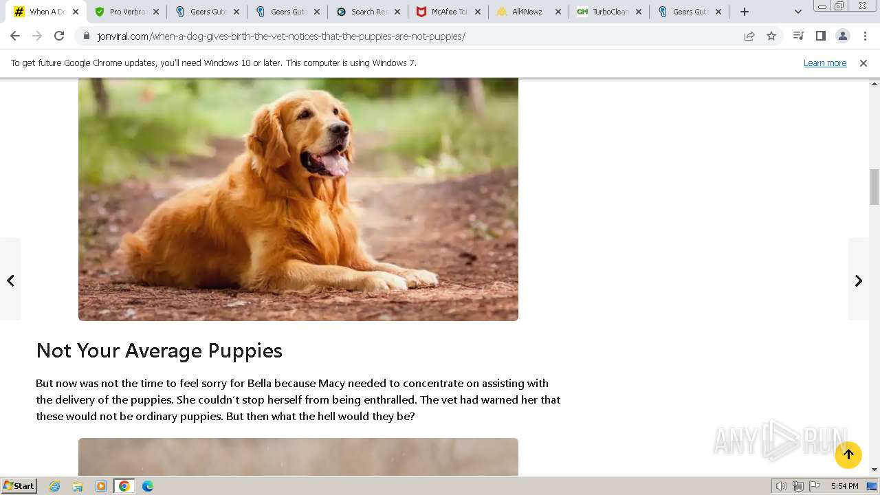
Task: Click the "Not Your Average Puppies" heading
Action: point(159,351)
